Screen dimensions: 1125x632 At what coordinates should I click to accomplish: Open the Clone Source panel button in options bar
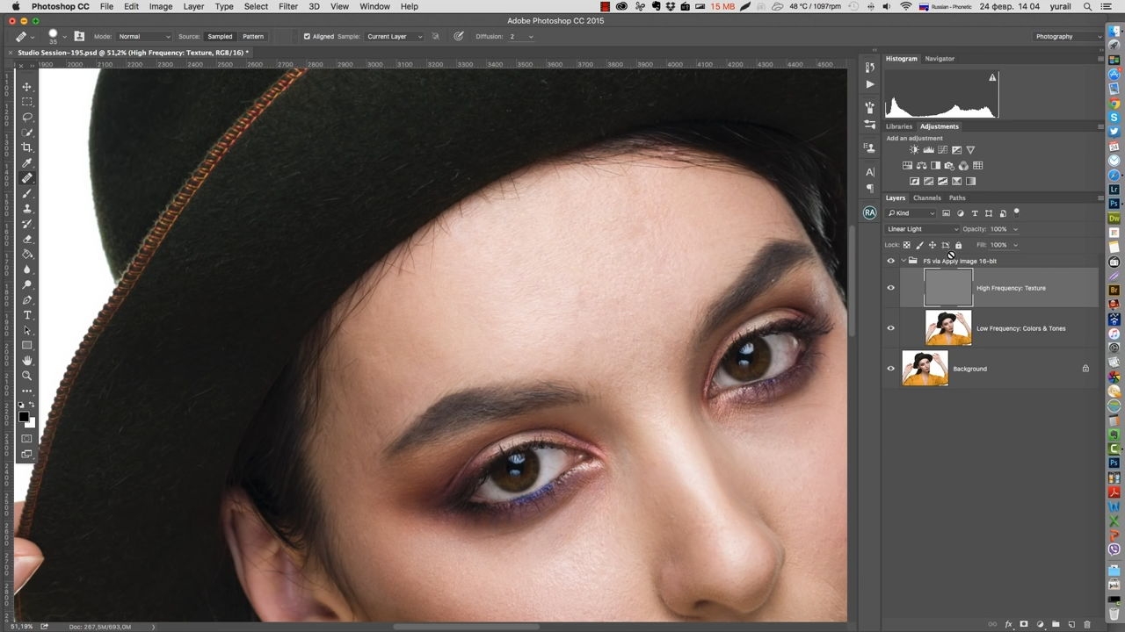pyautogui.click(x=79, y=37)
